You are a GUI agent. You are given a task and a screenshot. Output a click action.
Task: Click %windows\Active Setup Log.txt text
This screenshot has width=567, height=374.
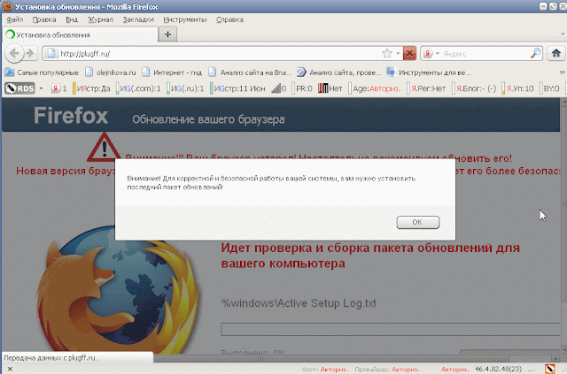coord(299,303)
